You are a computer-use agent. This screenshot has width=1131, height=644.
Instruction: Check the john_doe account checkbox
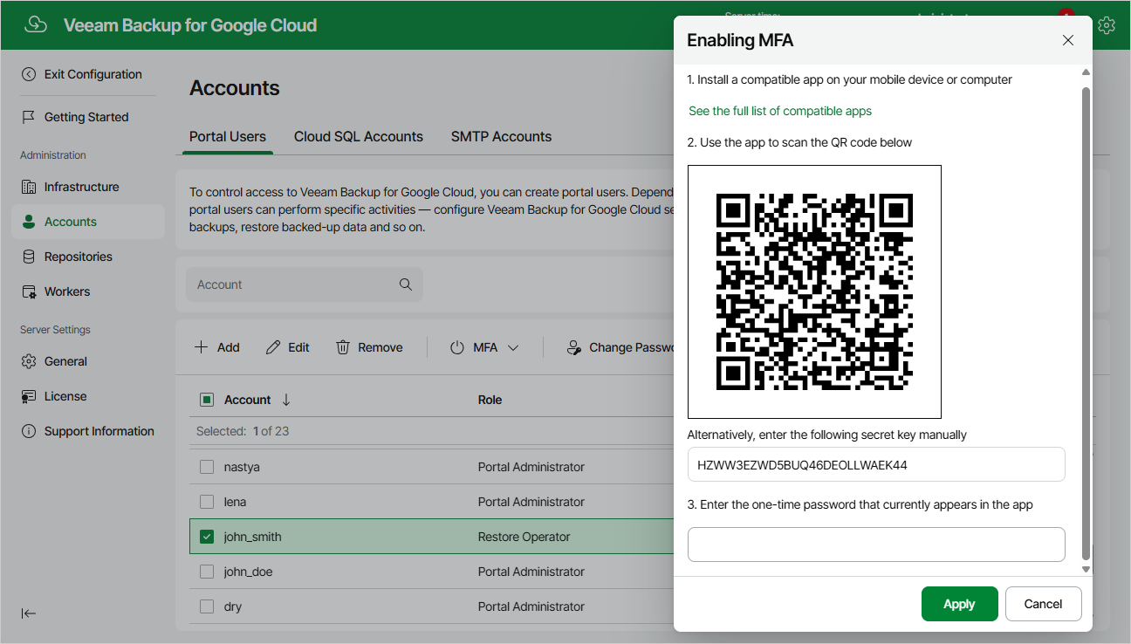pos(207,572)
